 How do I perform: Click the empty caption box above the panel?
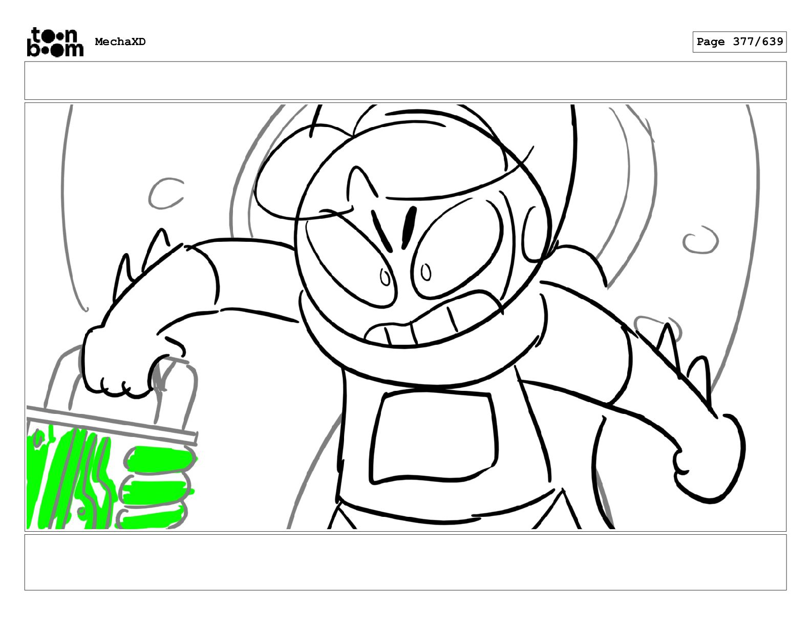pyautogui.click(x=405, y=81)
